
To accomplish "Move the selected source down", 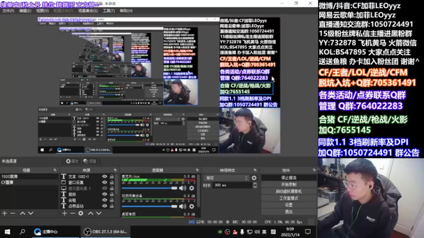I will [x=99, y=213].
